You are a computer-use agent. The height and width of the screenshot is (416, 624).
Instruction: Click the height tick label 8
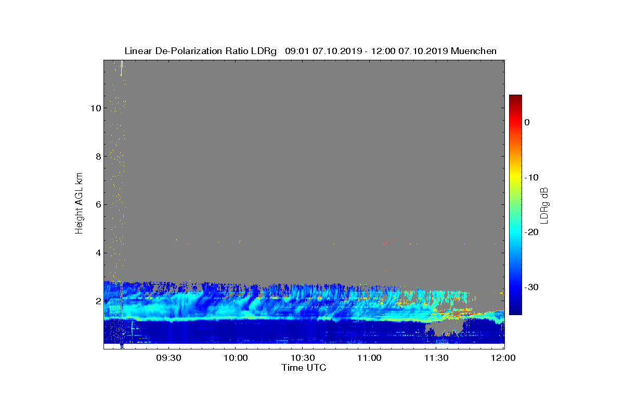[97, 157]
